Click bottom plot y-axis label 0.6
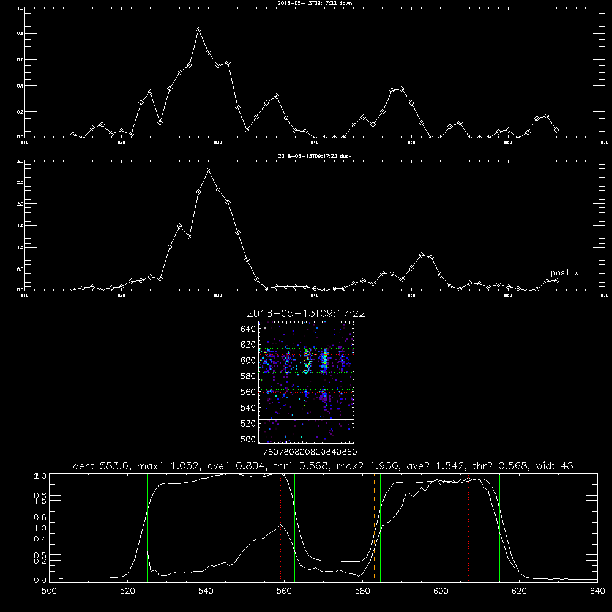The height and width of the screenshot is (612, 612). click(40, 517)
